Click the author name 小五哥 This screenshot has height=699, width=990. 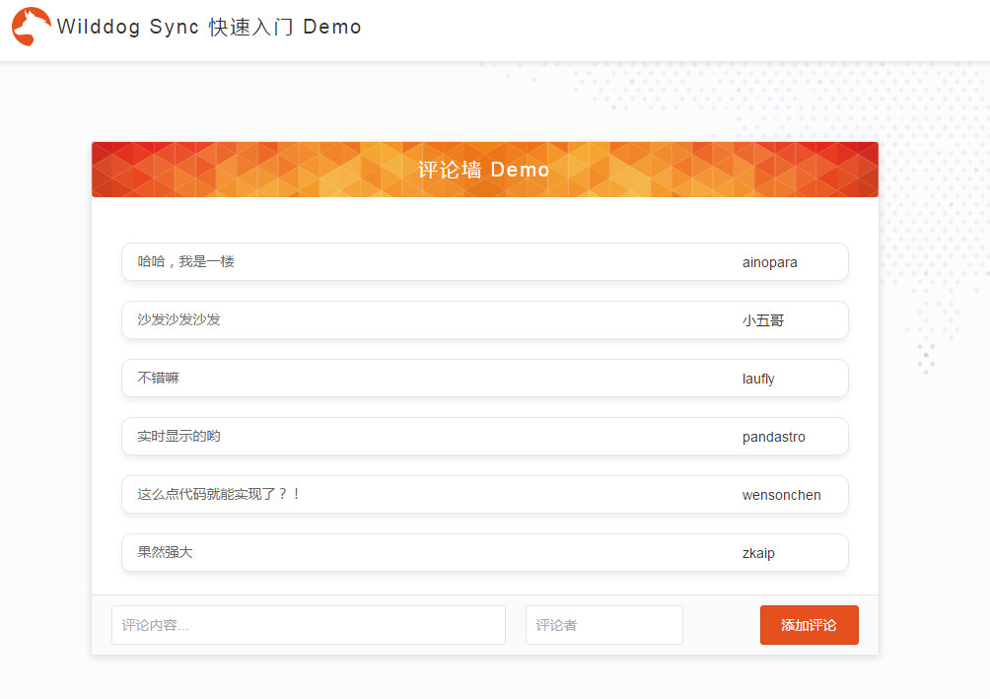(x=762, y=320)
